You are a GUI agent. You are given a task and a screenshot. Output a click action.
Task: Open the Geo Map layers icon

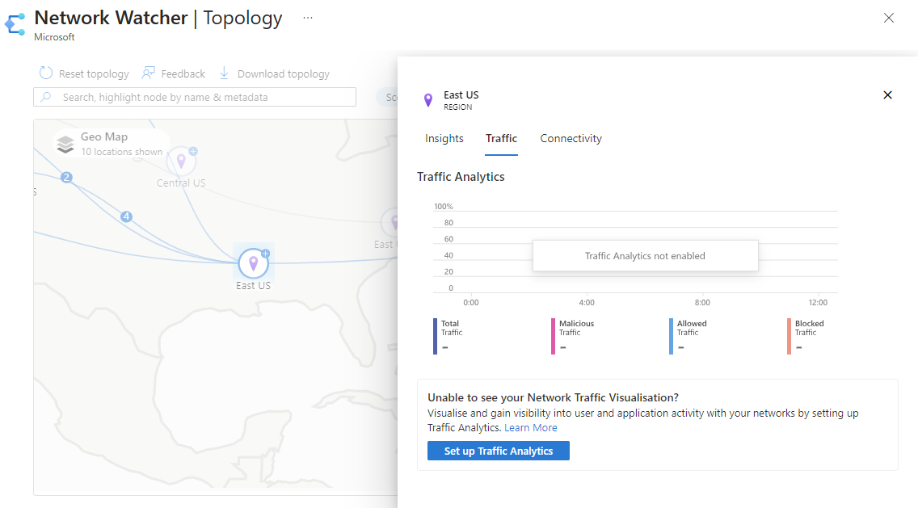[x=66, y=145]
